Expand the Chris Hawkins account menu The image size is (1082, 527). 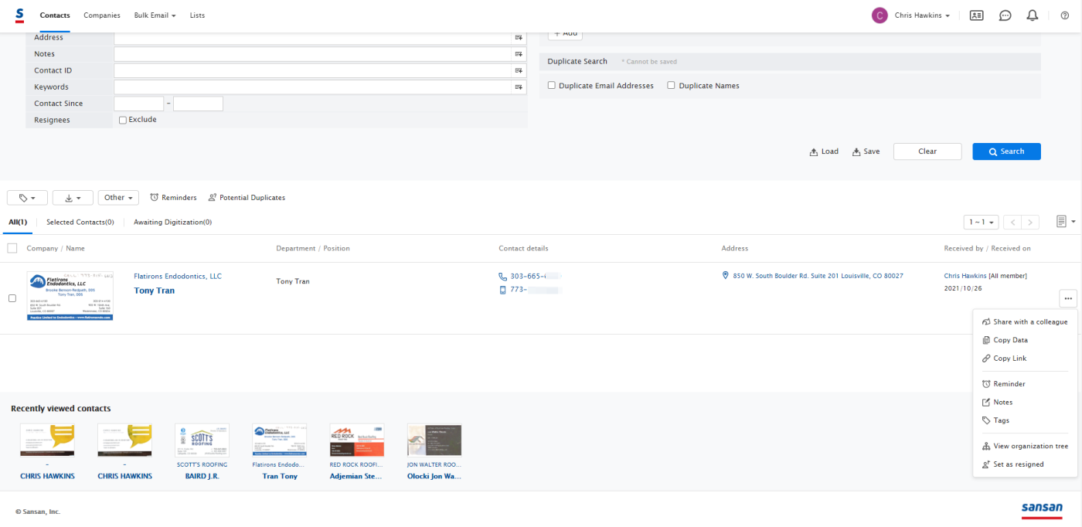(x=922, y=15)
